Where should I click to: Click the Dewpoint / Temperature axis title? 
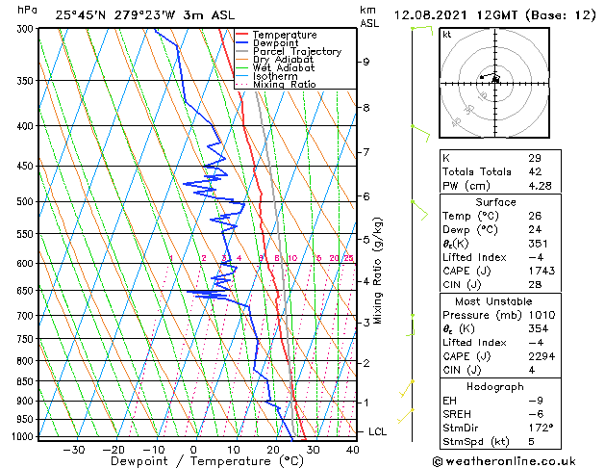pos(208,461)
